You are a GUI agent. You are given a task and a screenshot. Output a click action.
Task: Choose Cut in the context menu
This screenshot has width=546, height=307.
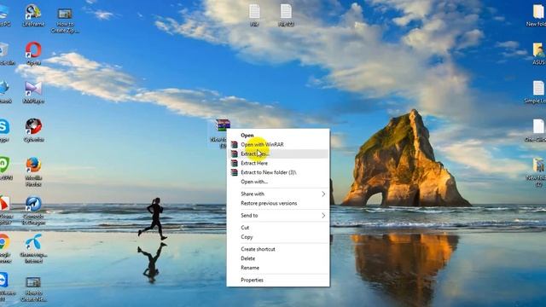pos(245,228)
